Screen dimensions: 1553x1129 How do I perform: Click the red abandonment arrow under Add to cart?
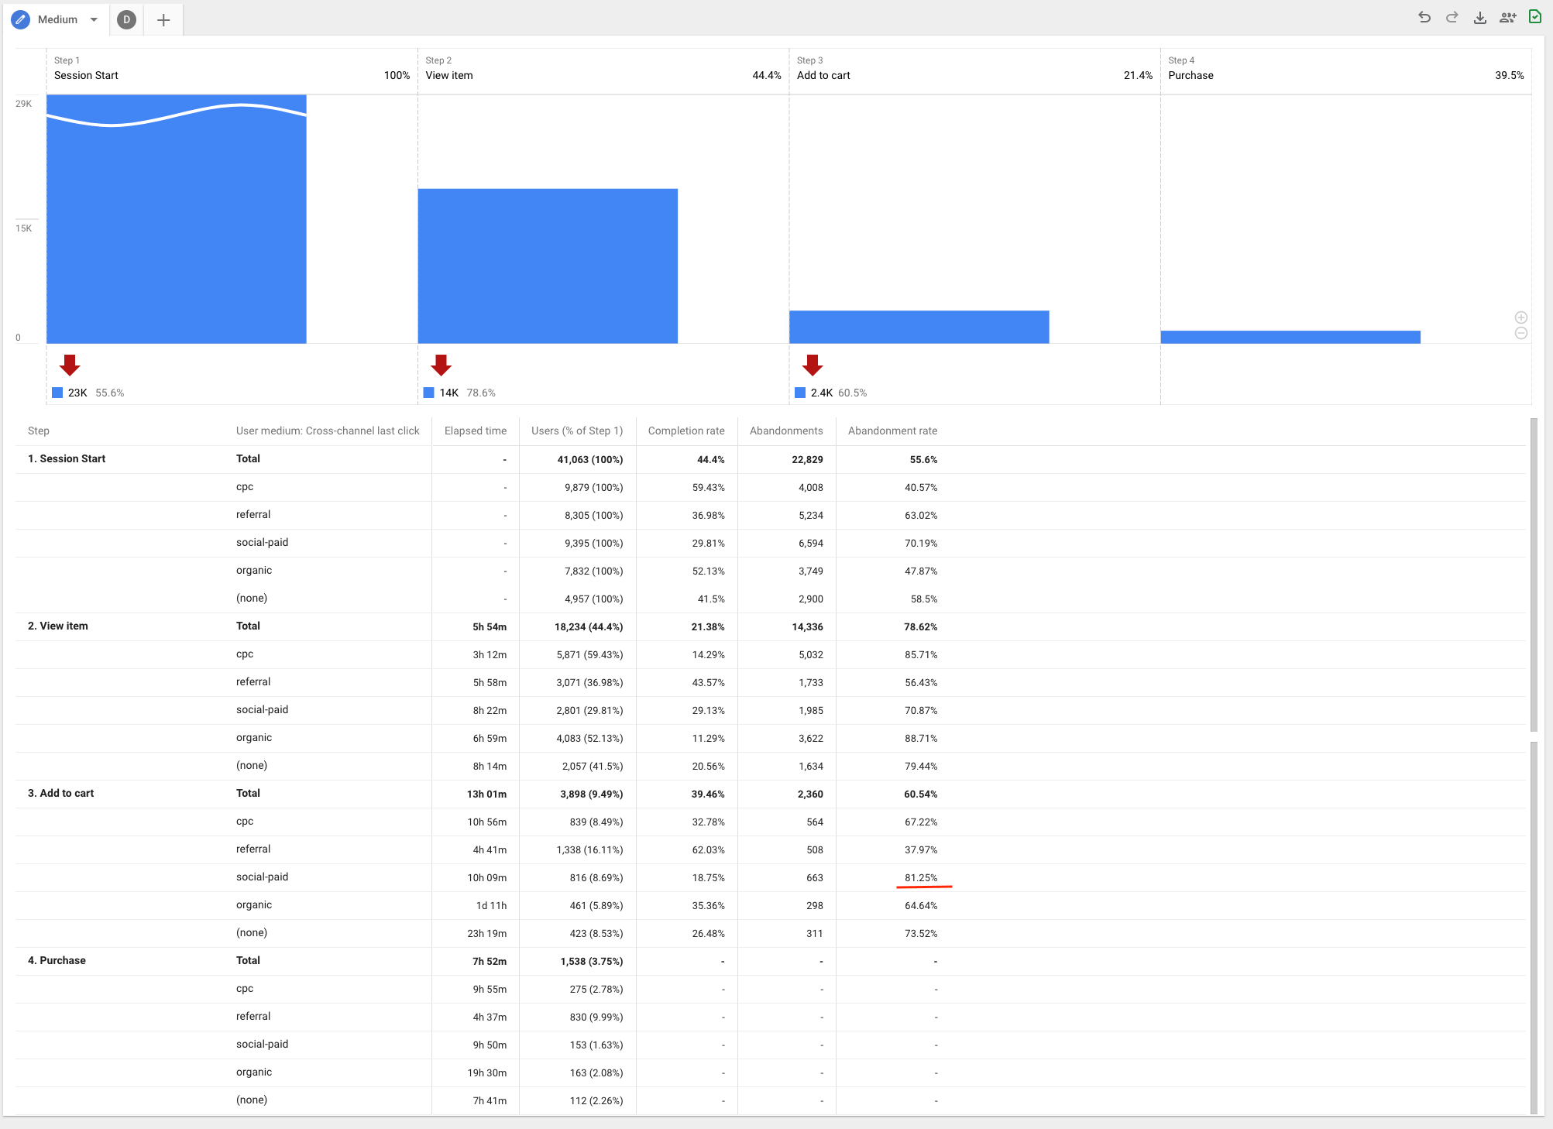point(813,365)
